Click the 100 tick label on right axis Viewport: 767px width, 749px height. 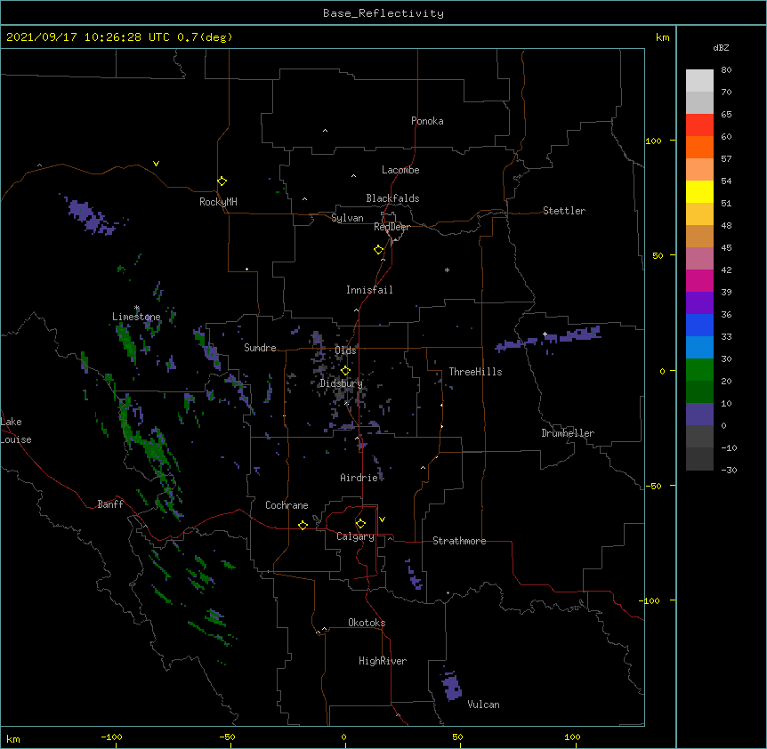653,141
